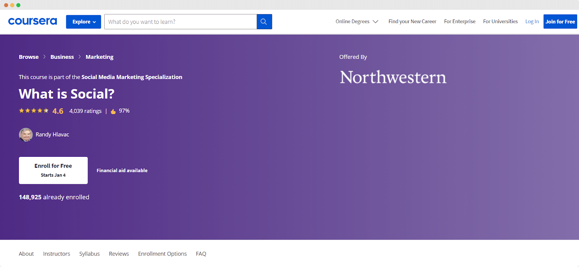The width and height of the screenshot is (579, 267).
Task: Click the "What is Social?" course title
Action: (x=67, y=94)
